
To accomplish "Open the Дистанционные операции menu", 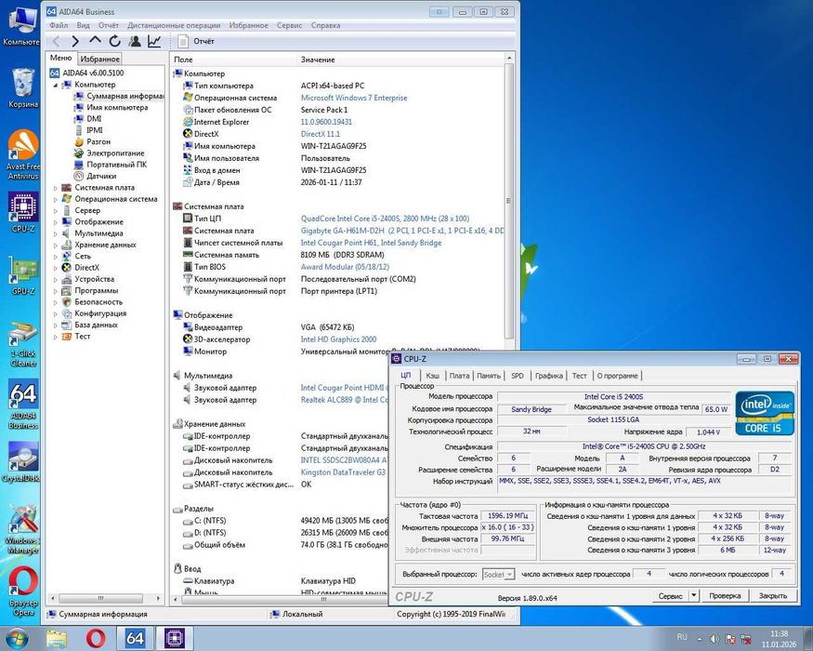I will point(174,25).
